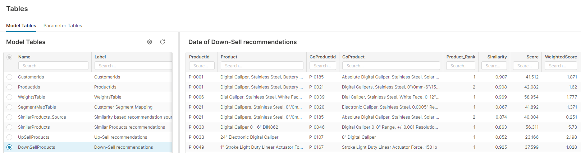Select the CustomerIds radio button

[9, 77]
